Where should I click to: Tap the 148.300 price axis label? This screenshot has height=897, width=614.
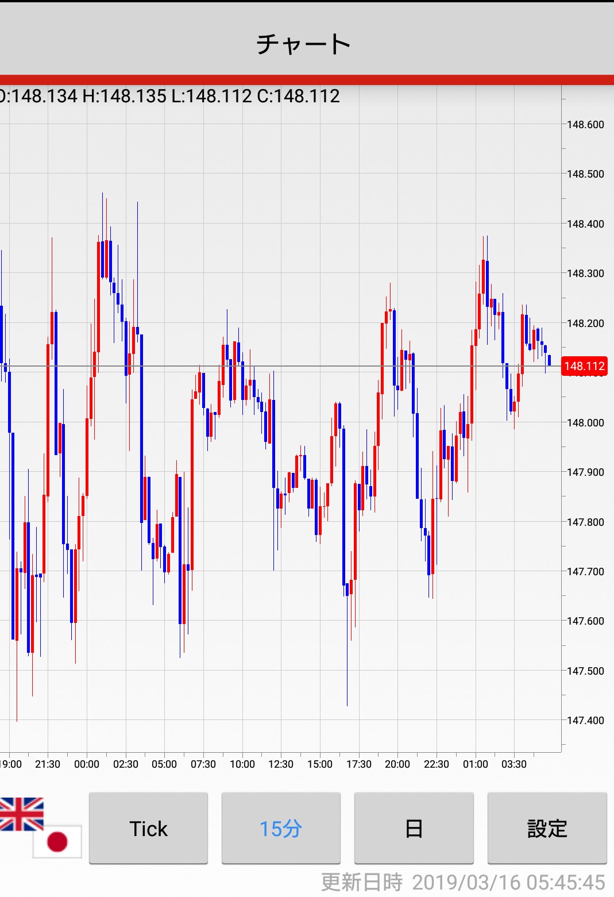pos(585,274)
